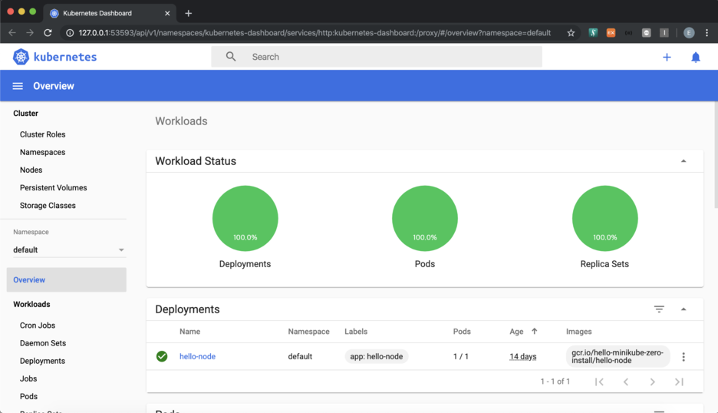718x413 pixels.
Task: Bookmark this page with star icon
Action: coord(571,32)
